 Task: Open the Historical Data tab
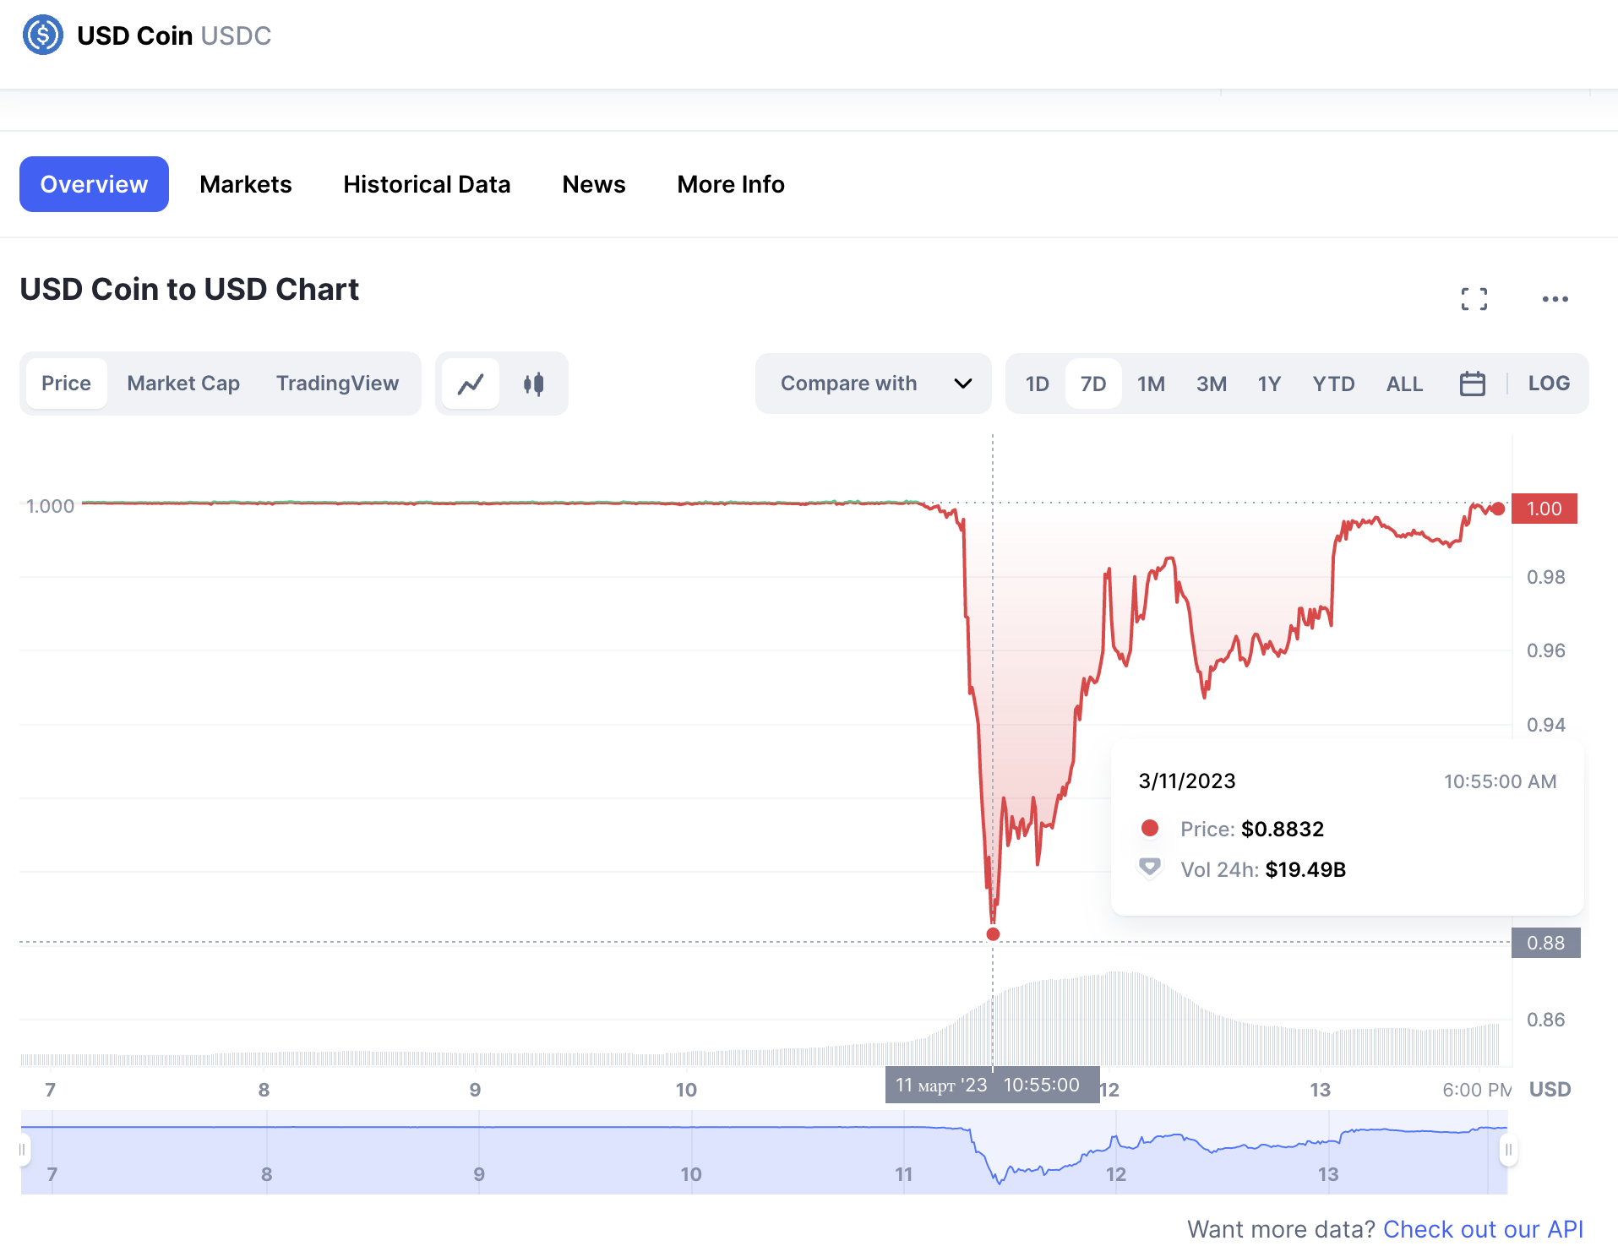point(426,184)
